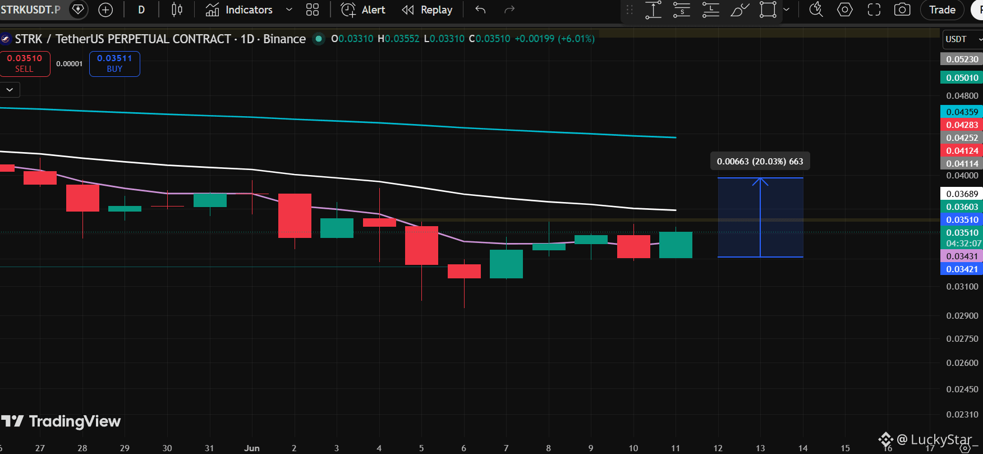Select the rectangle drawing tool
Image resolution: width=983 pixels, height=454 pixels.
click(x=768, y=10)
